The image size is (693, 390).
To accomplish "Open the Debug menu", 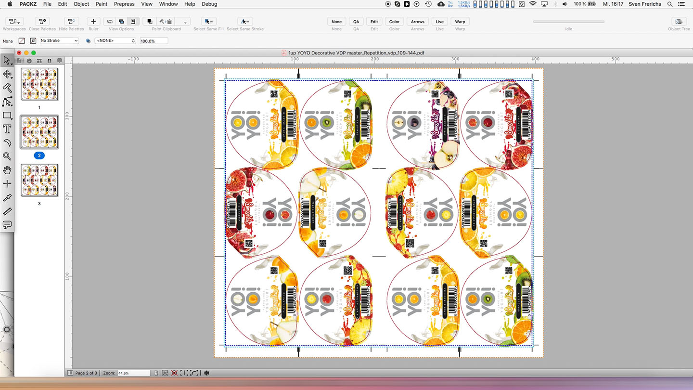I will point(209,4).
